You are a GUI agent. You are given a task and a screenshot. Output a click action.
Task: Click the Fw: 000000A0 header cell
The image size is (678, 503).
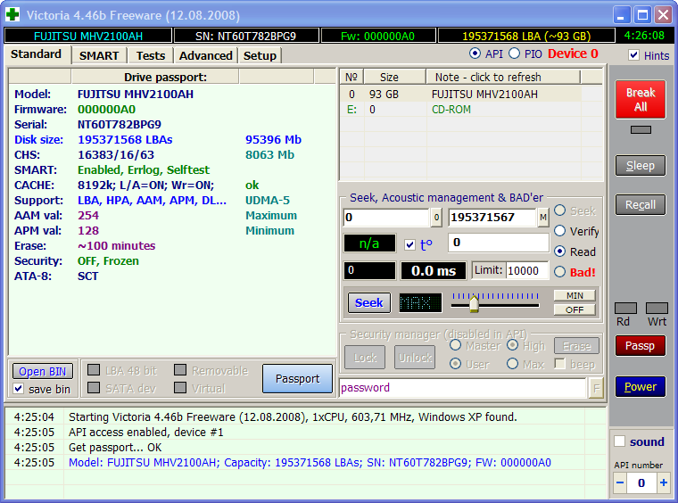(378, 36)
